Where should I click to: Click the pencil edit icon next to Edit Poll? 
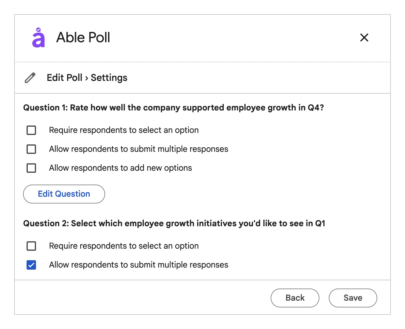coord(30,77)
